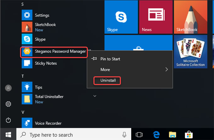The image size is (214, 140).
Task: Click the Steganos Password Manager icon
Action: click(27, 51)
